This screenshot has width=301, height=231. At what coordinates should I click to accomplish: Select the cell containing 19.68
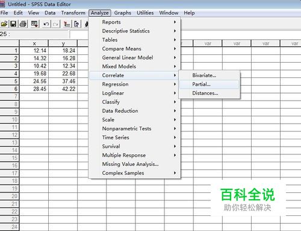click(x=34, y=74)
